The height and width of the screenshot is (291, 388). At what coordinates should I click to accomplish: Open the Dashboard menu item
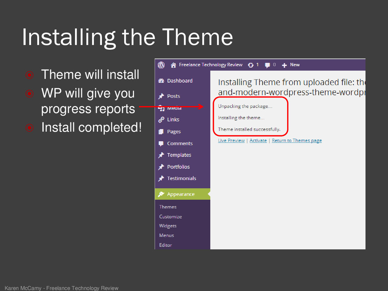click(180, 81)
